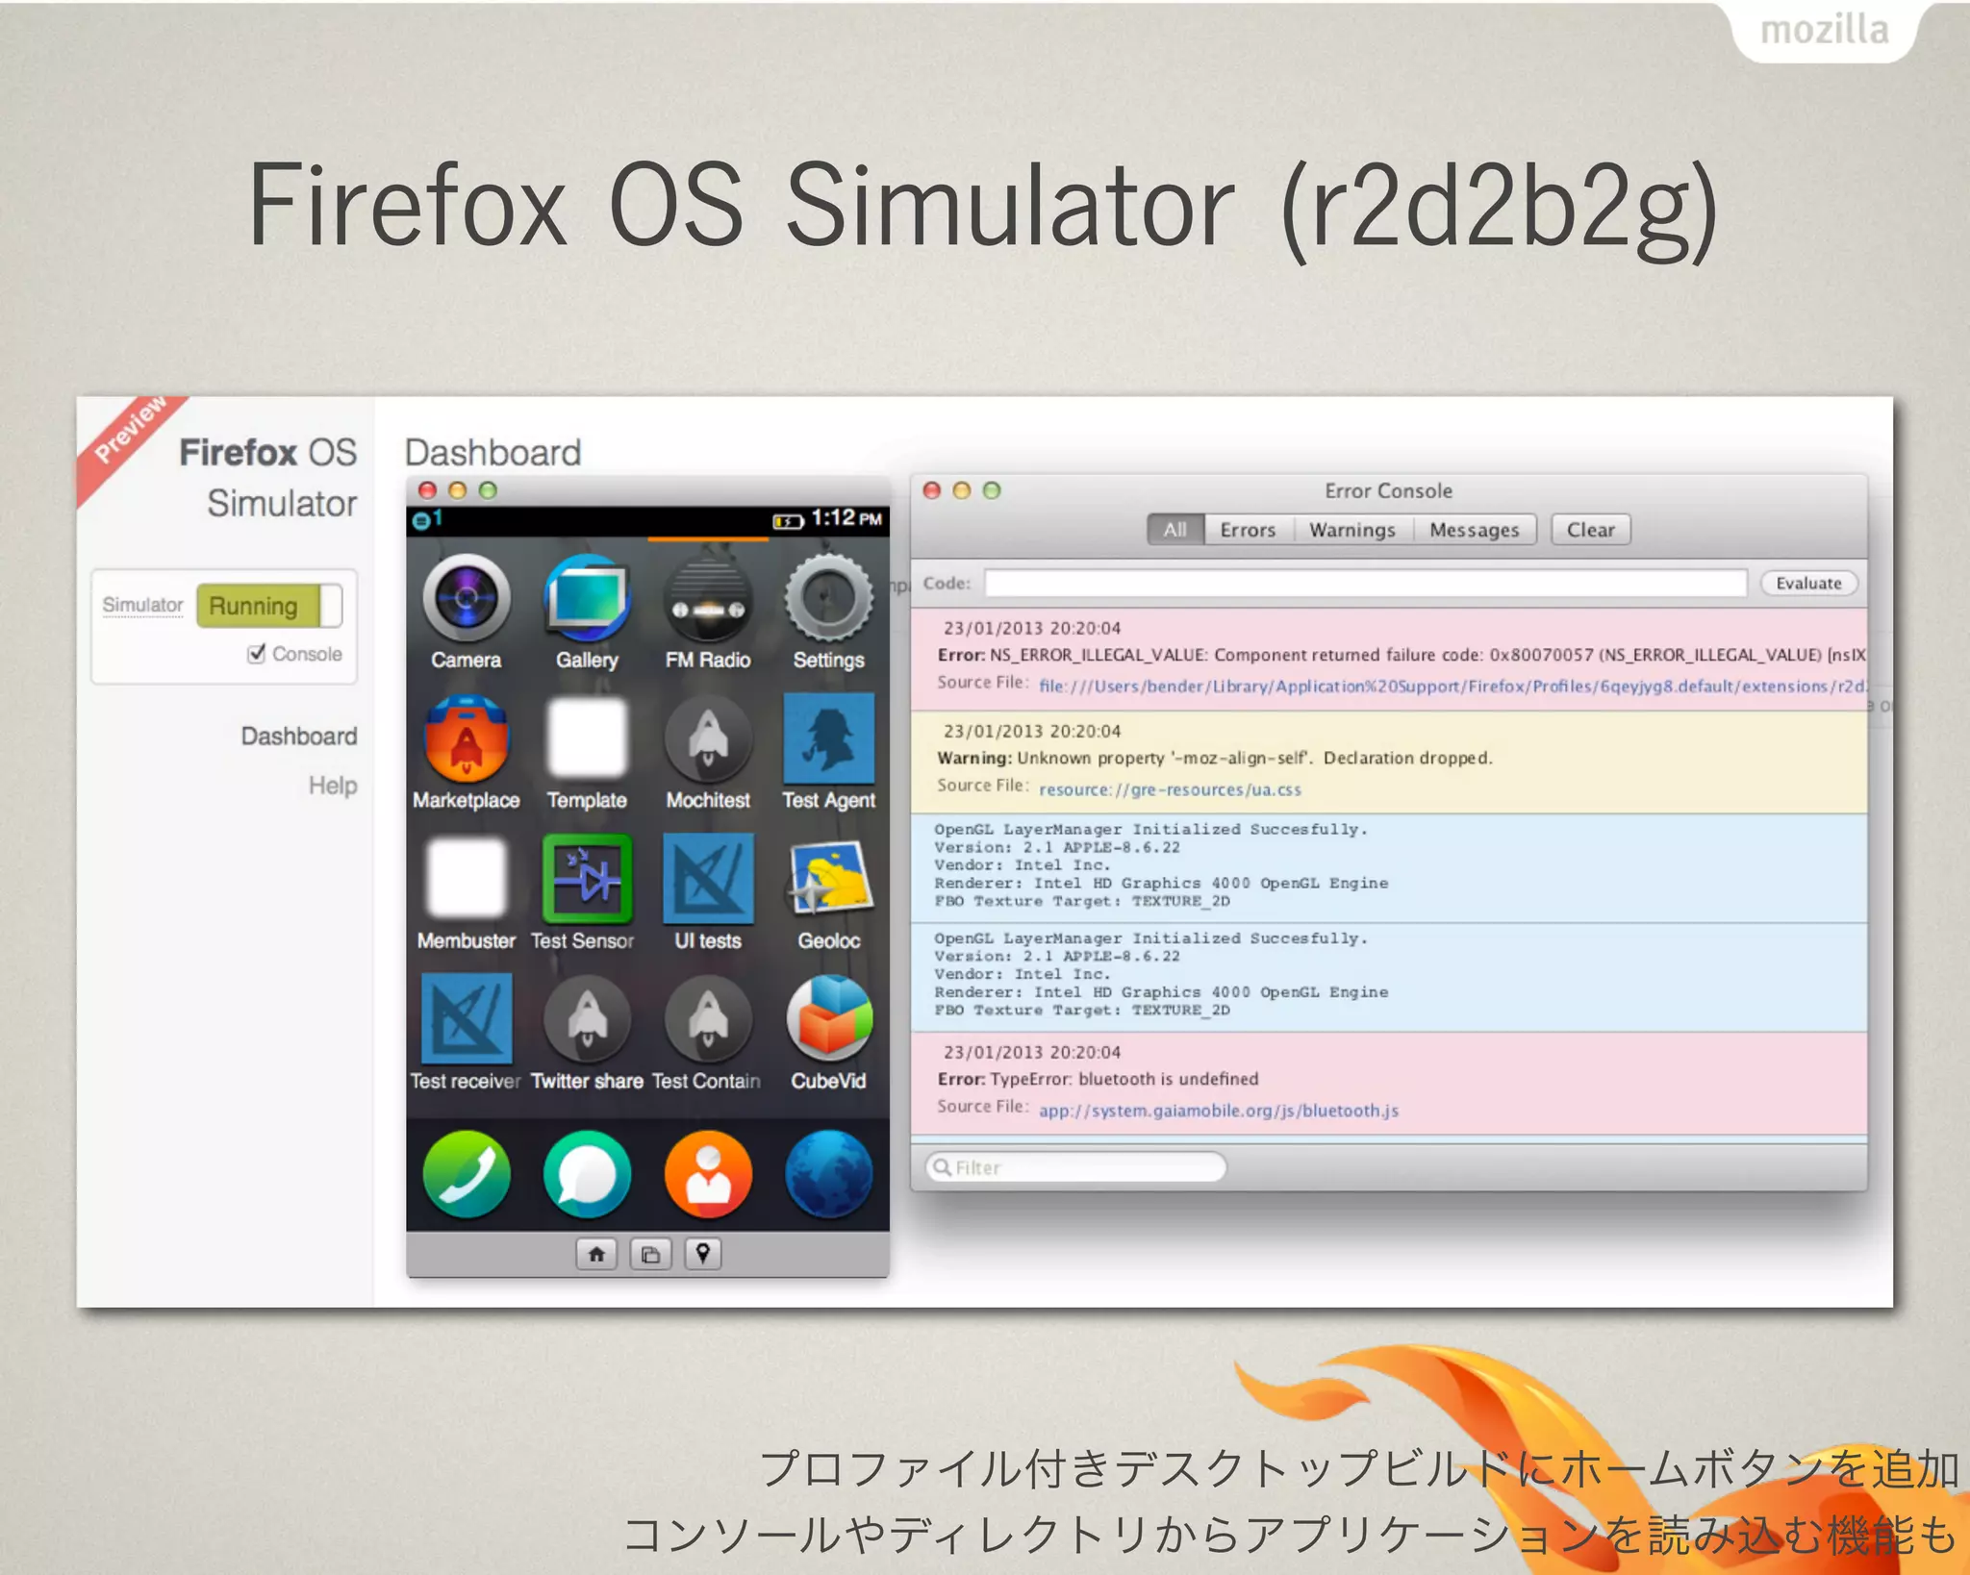This screenshot has width=1970, height=1575.
Task: Open the file:///Users/bender source link
Action: [1452, 687]
